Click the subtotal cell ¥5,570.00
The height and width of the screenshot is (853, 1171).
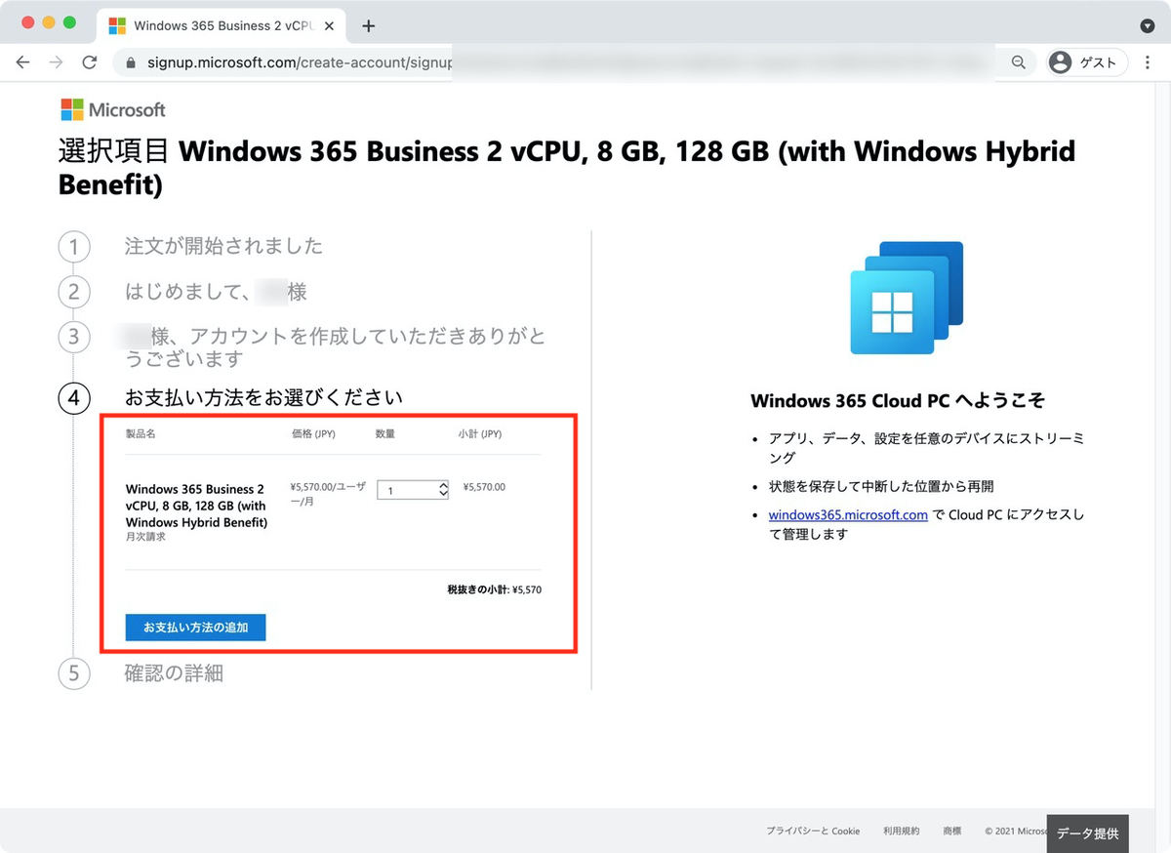click(484, 486)
